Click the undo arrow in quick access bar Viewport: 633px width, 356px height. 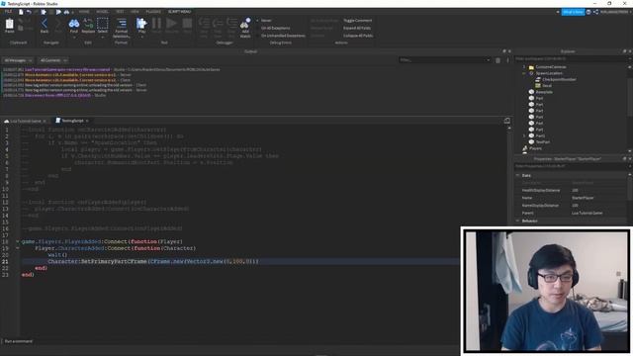pos(29,12)
